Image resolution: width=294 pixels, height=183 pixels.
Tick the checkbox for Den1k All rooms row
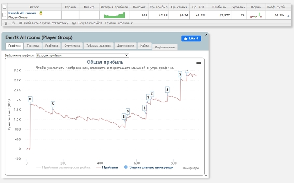click(4, 15)
